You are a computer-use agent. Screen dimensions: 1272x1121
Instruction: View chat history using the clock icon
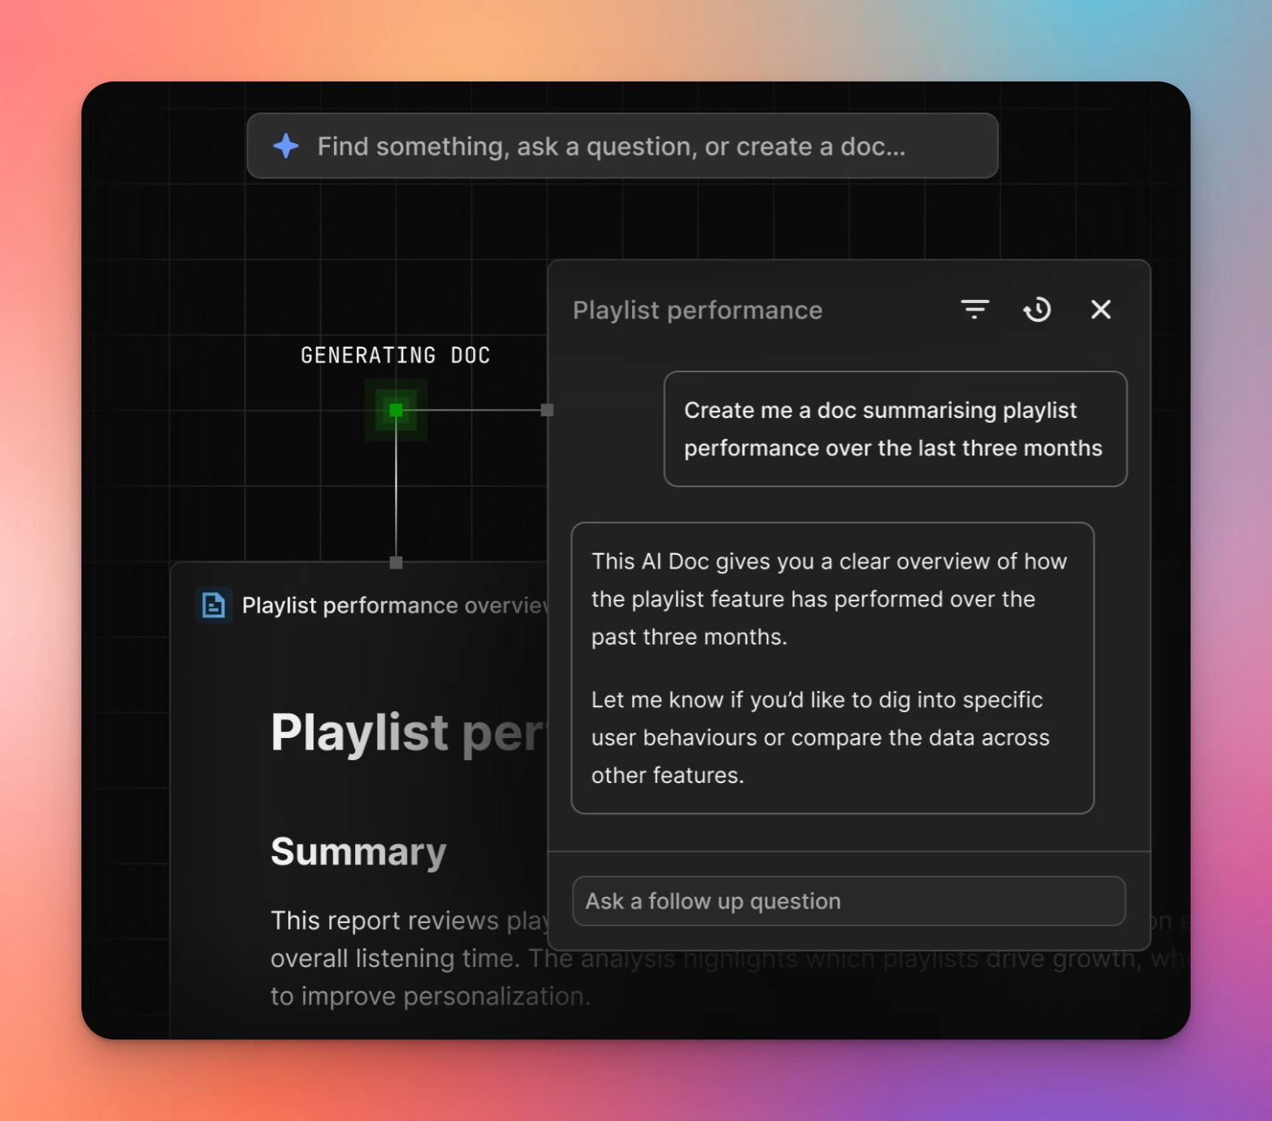click(x=1037, y=310)
